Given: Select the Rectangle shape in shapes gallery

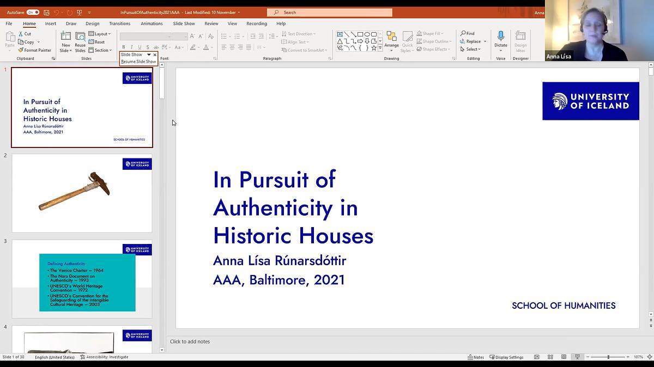Looking at the screenshot, I should (360, 34).
